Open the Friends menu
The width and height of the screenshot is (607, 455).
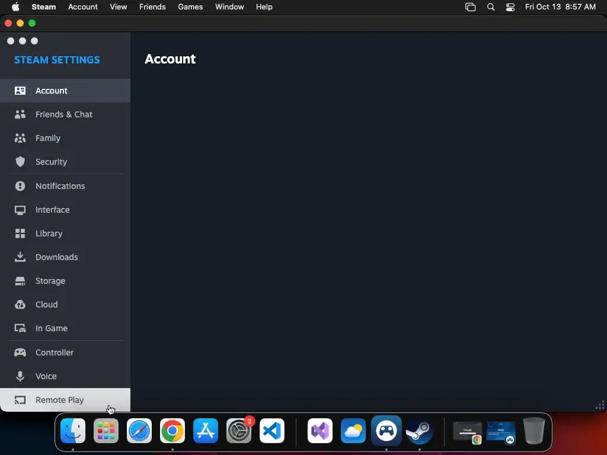pyautogui.click(x=152, y=7)
